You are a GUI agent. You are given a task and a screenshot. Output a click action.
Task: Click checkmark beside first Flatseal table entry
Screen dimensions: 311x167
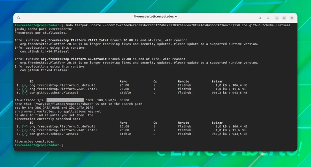pyautogui.click(x=25, y=93)
